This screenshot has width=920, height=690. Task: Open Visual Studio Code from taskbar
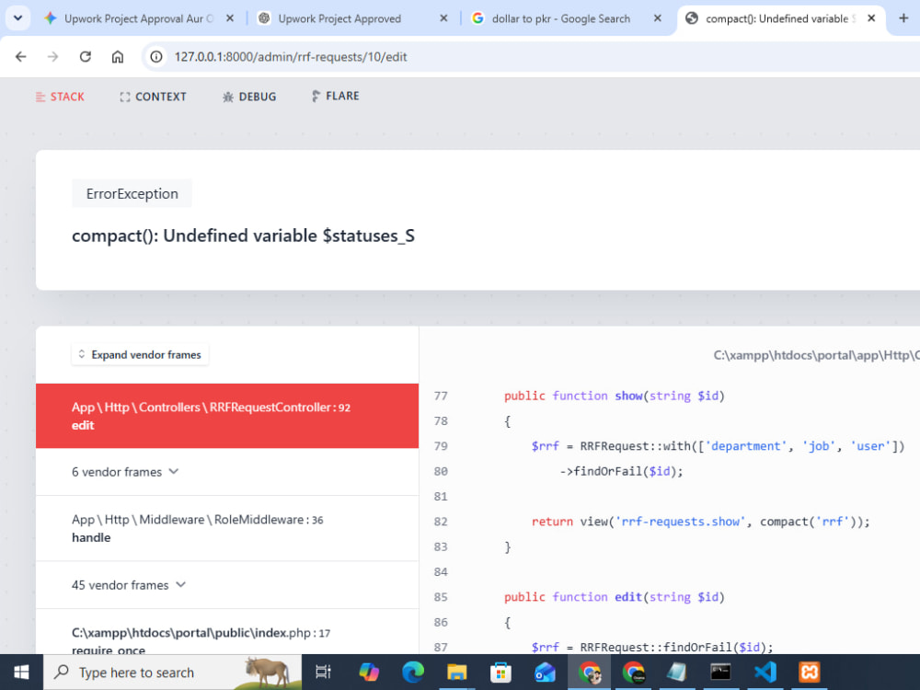pos(765,673)
